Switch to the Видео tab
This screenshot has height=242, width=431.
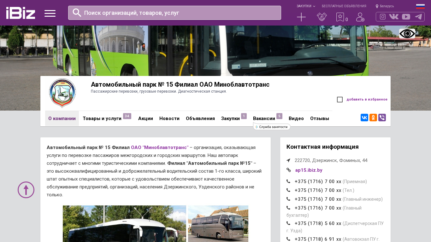[x=296, y=118]
